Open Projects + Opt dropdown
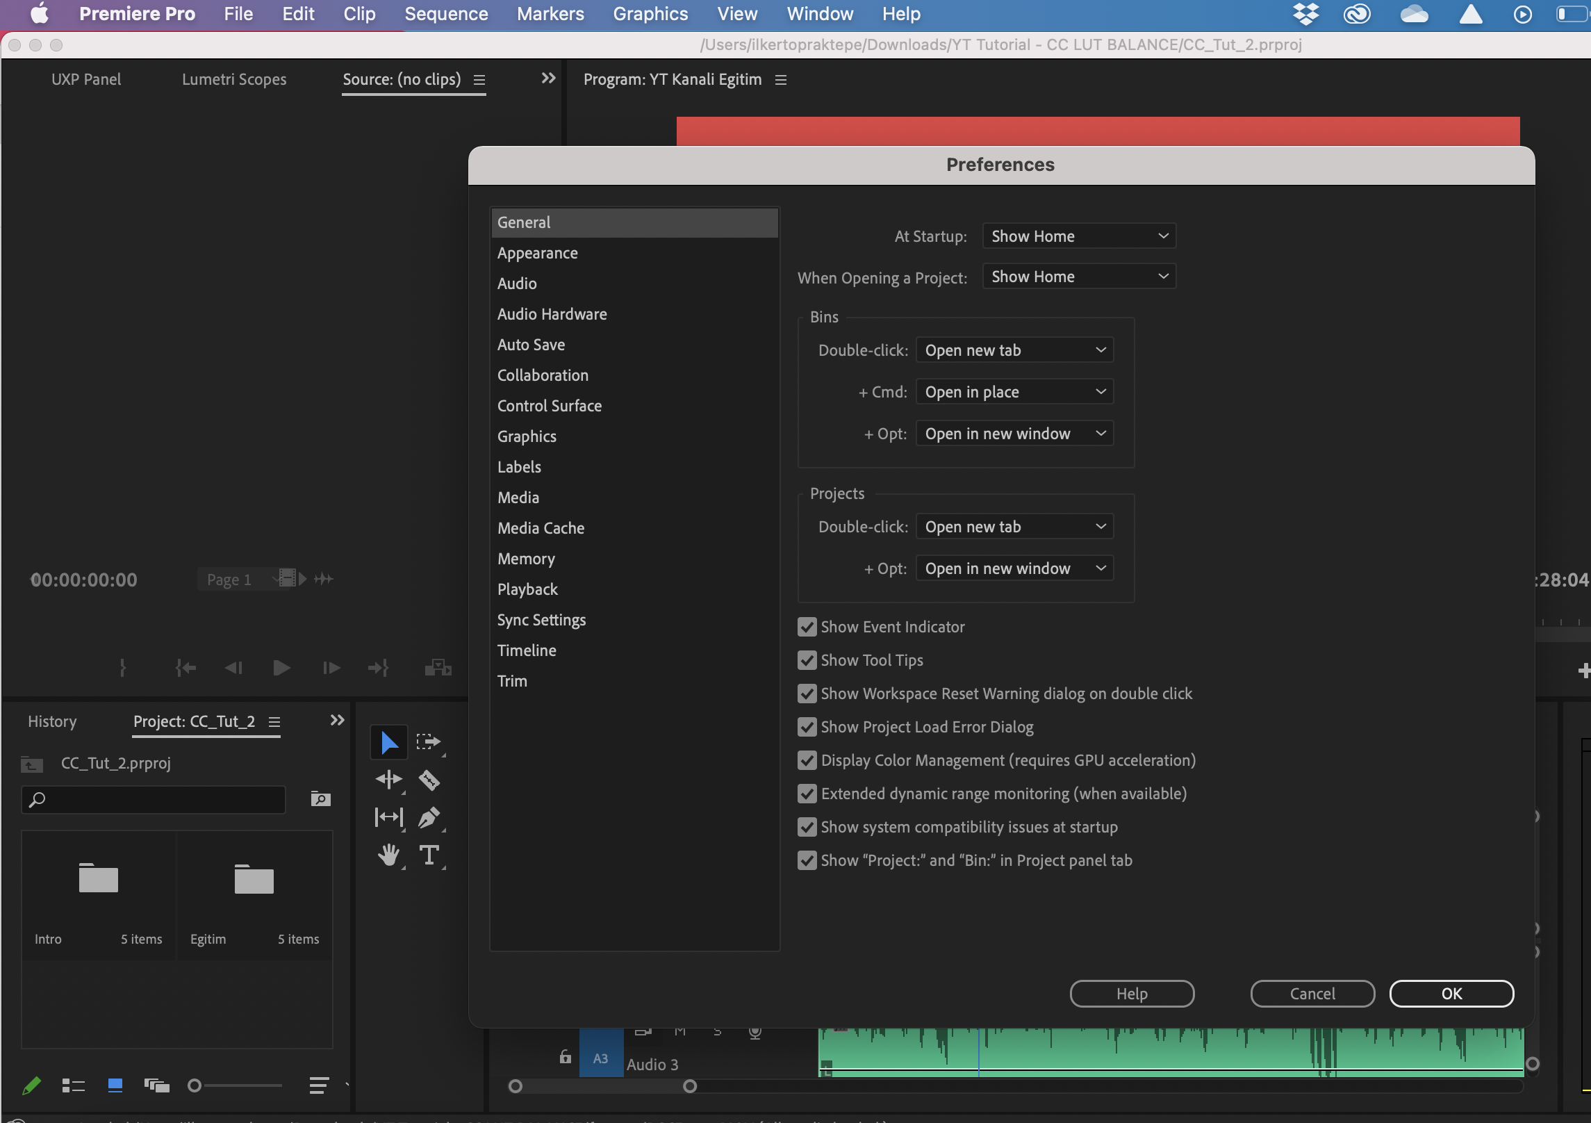This screenshot has height=1123, width=1591. [1014, 568]
